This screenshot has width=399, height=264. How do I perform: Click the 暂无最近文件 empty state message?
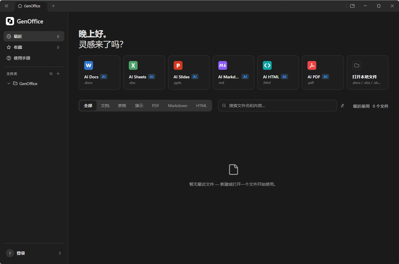233,184
